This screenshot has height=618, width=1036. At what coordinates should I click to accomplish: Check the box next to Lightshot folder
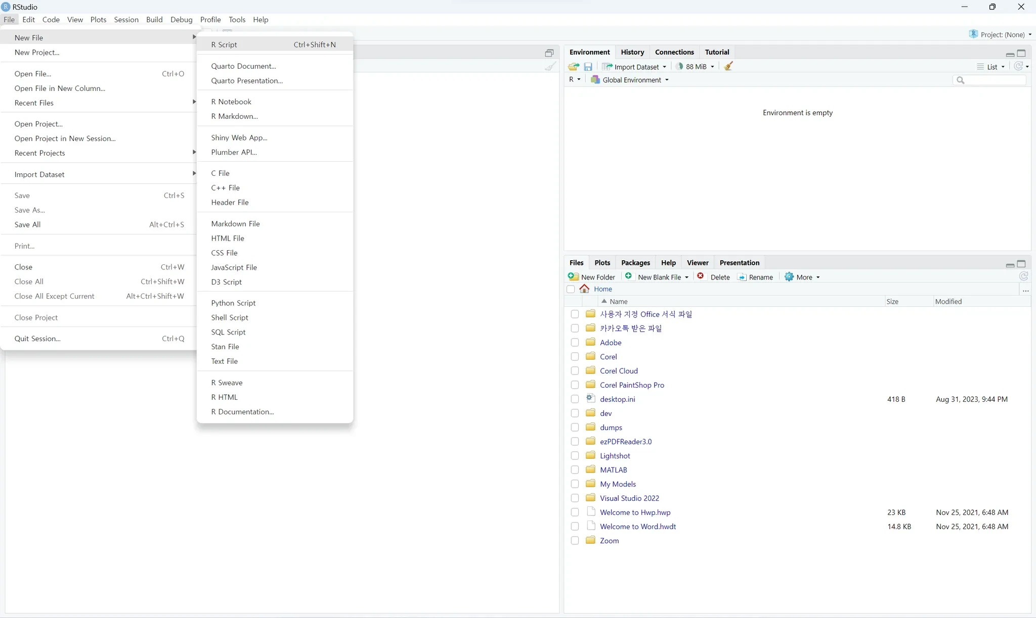pyautogui.click(x=575, y=456)
